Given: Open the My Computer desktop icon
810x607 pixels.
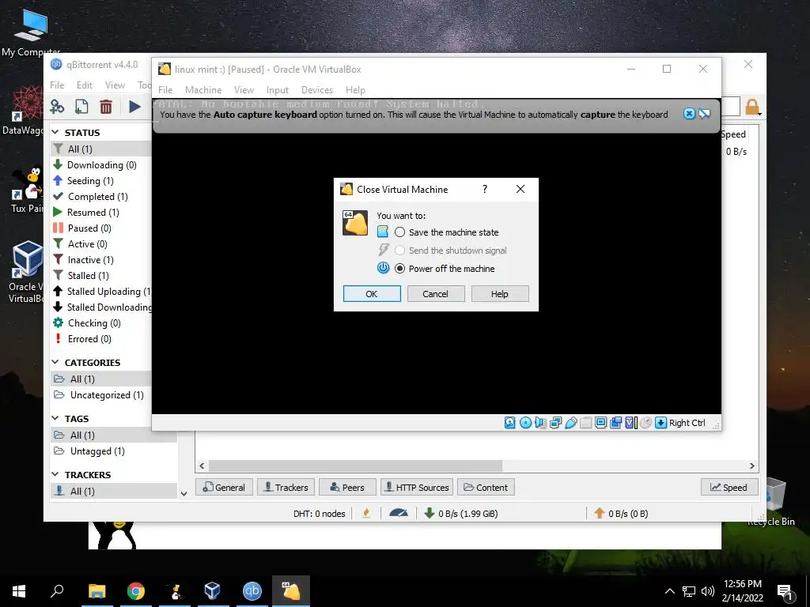Looking at the screenshot, I should pos(31,32).
